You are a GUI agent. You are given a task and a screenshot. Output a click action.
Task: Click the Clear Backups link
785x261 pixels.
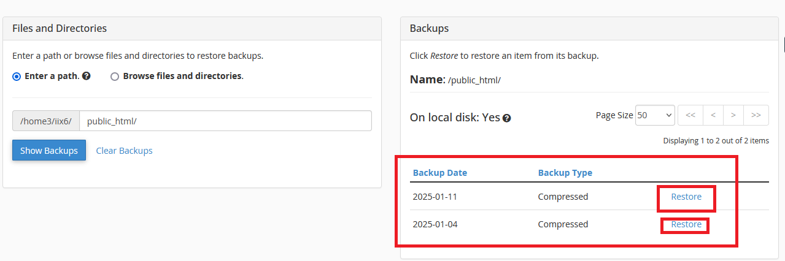124,151
